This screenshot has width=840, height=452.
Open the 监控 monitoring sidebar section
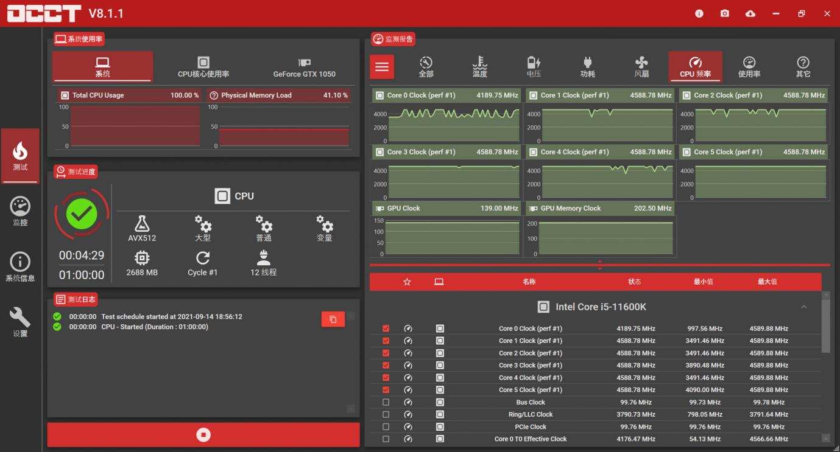[x=20, y=211]
